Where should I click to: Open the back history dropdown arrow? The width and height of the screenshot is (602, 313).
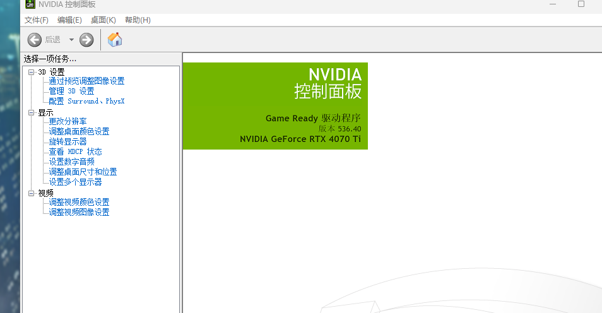pyautogui.click(x=71, y=40)
